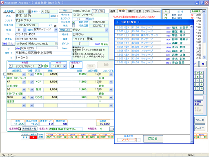
Task: Uncheck the ﾊｶﾞｷ送付 checkbox
Action: click(x=73, y=22)
